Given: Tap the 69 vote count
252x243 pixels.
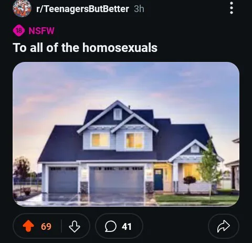Looking at the screenshot, I should [46, 226].
